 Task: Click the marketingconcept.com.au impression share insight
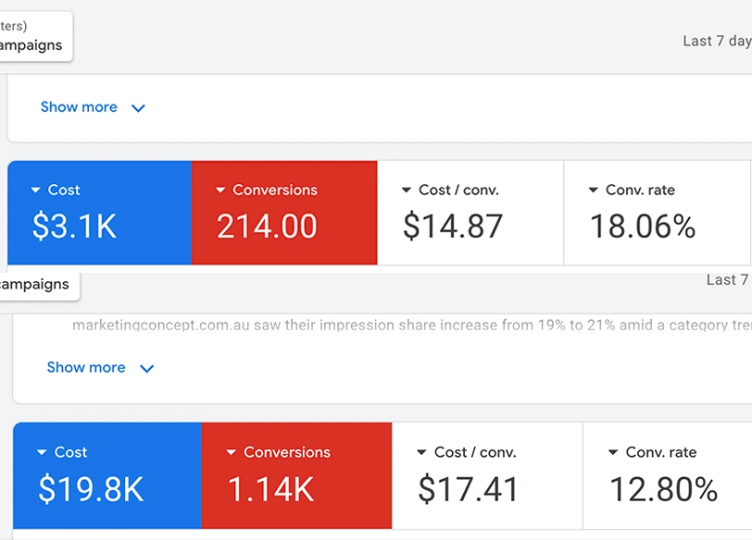412,325
